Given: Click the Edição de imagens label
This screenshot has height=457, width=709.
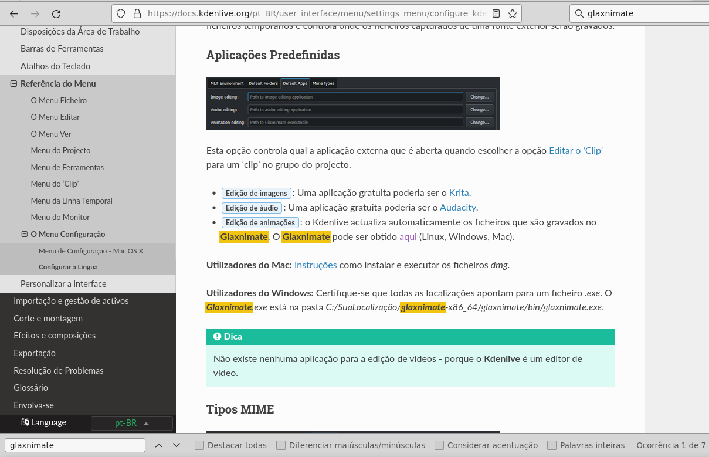Looking at the screenshot, I should (256, 193).
